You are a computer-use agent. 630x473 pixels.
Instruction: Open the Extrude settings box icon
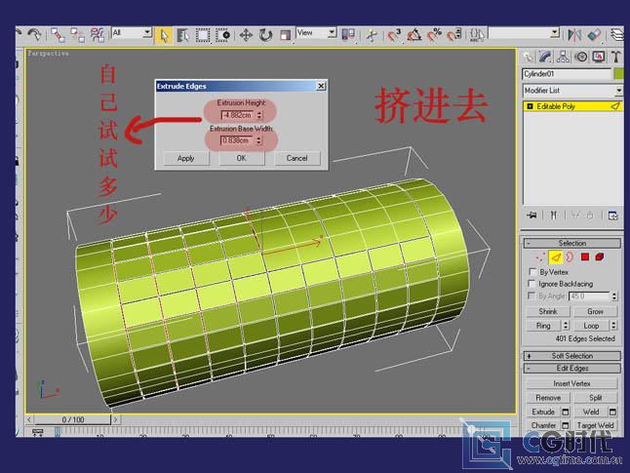click(566, 412)
